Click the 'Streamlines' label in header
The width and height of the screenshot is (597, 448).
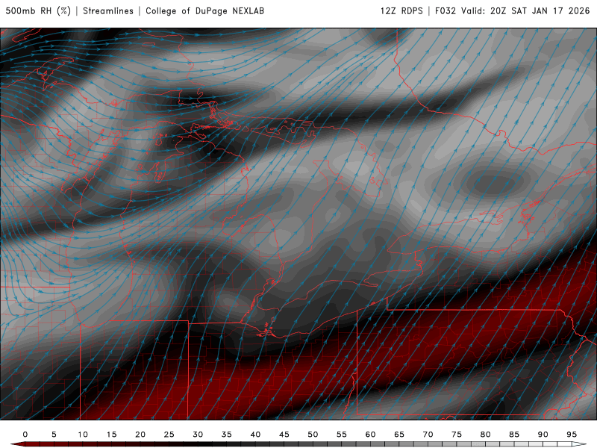point(108,11)
